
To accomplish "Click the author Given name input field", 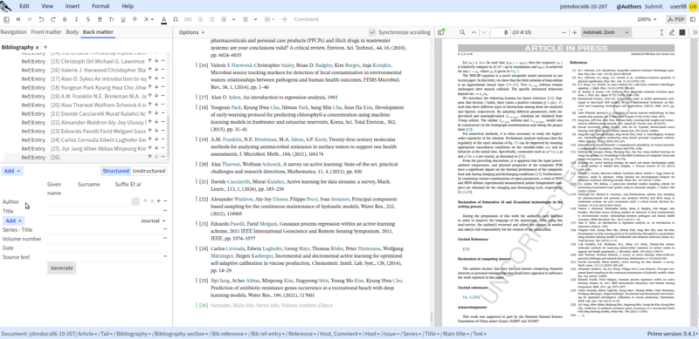I will [x=60, y=201].
